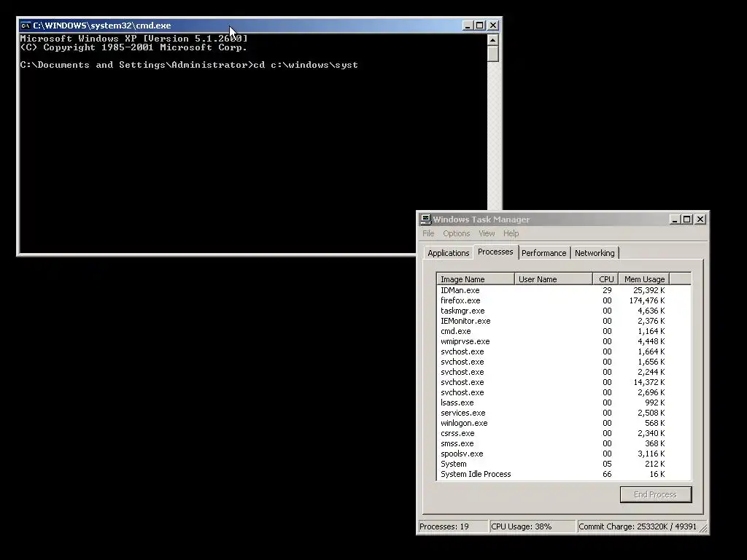Open the File menu in Task Manager

click(428, 233)
